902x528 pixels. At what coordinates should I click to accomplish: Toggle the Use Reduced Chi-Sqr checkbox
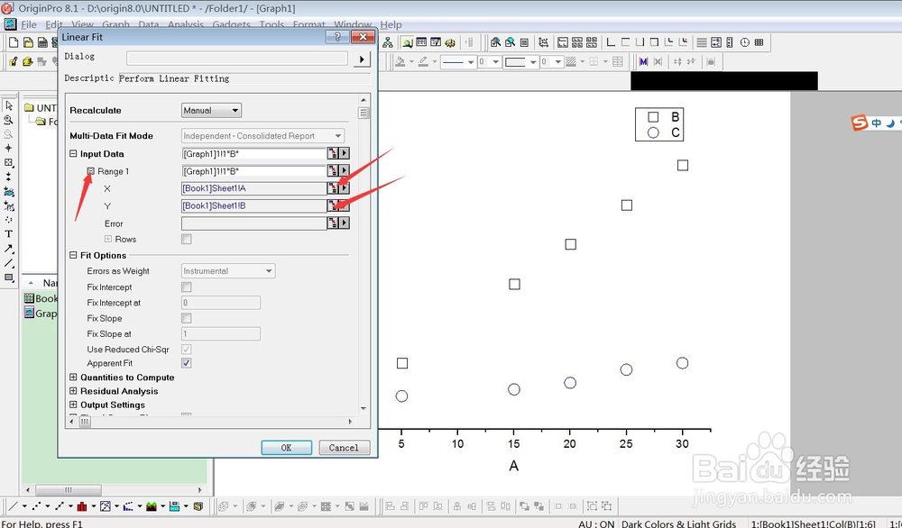pyautogui.click(x=187, y=350)
